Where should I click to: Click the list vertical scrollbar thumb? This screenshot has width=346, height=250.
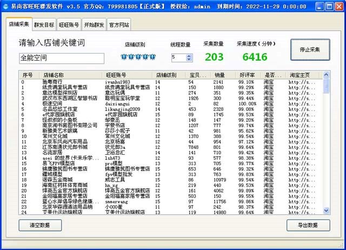(326, 85)
